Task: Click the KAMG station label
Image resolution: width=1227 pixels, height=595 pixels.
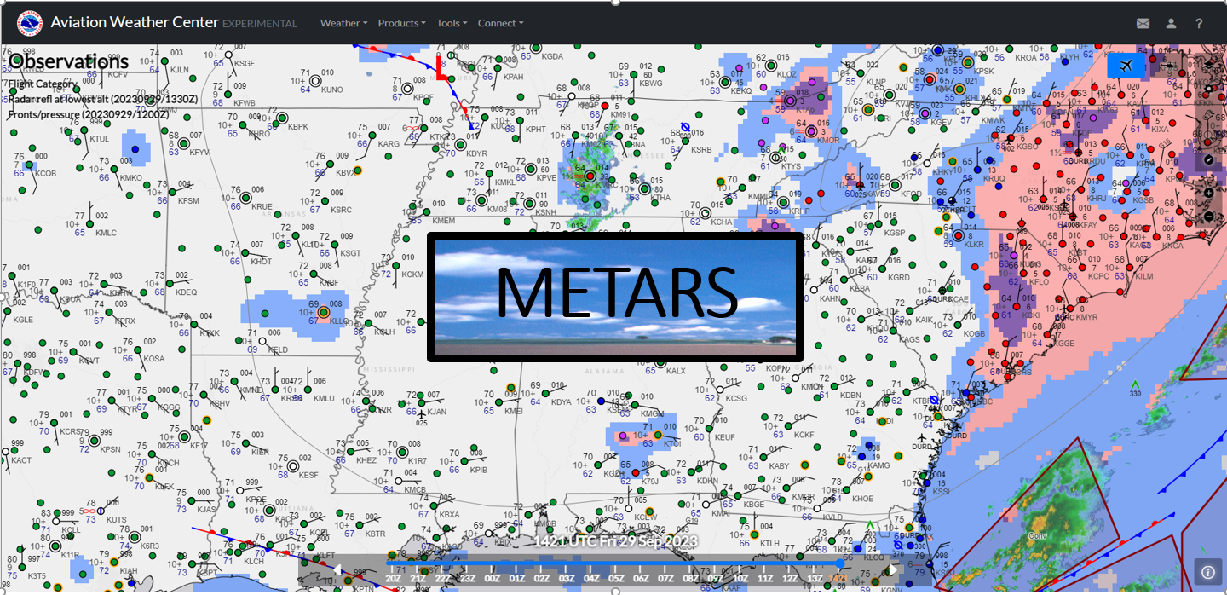Action: pyautogui.click(x=878, y=465)
